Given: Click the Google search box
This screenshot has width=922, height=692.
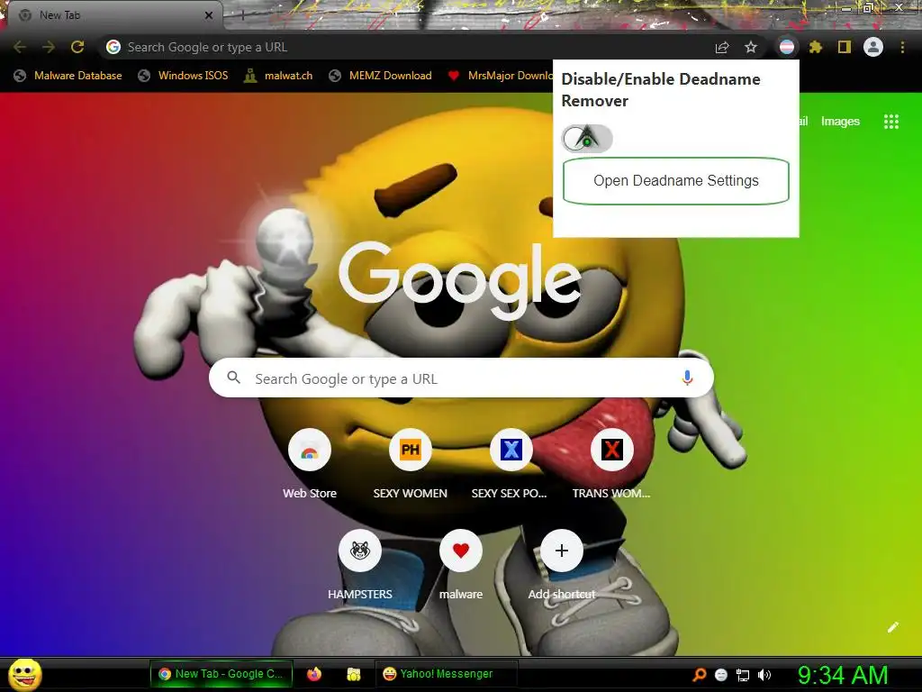Looking at the screenshot, I should [x=461, y=378].
